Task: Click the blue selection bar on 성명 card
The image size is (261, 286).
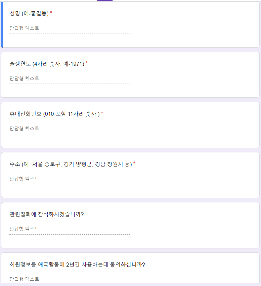Action: (2, 25)
